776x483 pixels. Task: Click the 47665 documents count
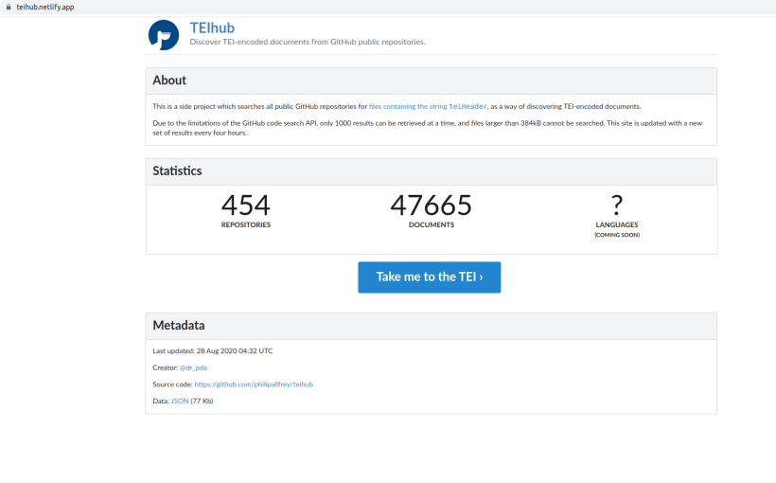tap(431, 205)
